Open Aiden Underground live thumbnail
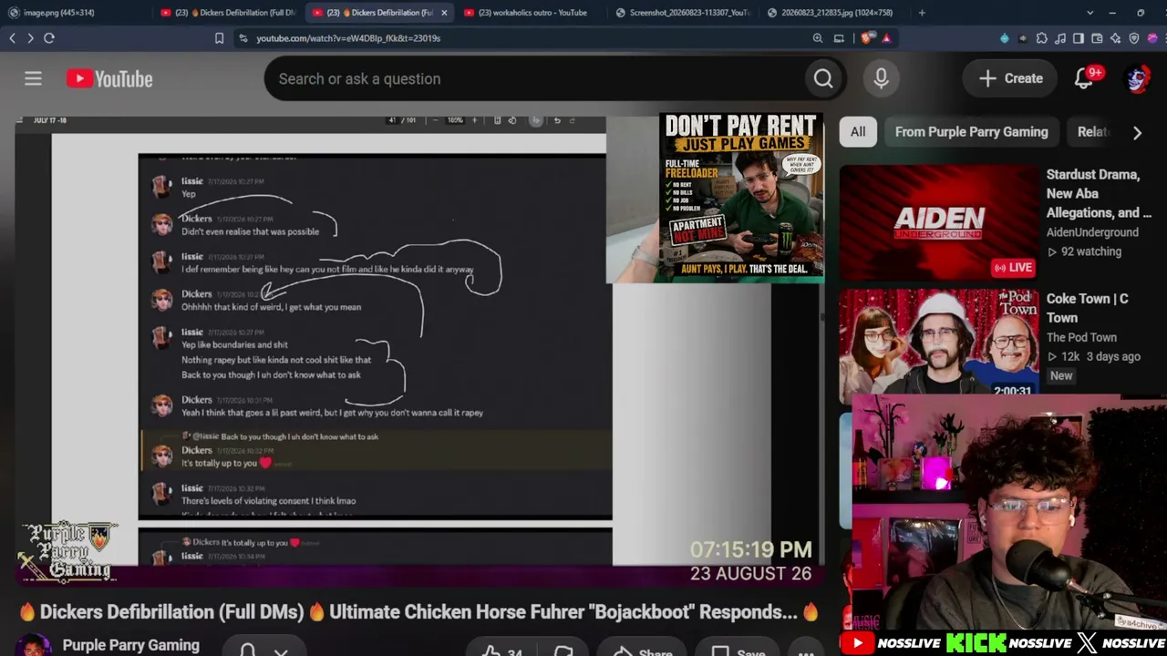The width and height of the screenshot is (1167, 656). 939,222
